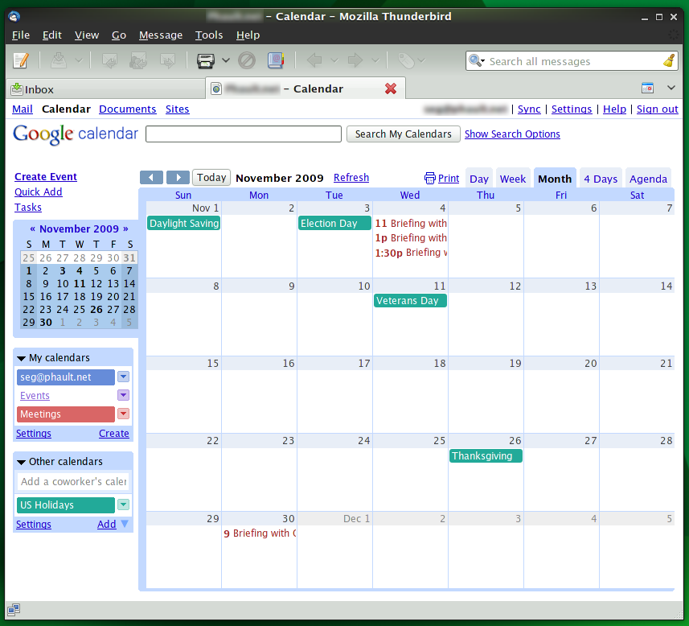Open the Get Mail dropdown arrow
689x626 pixels.
coord(79,60)
